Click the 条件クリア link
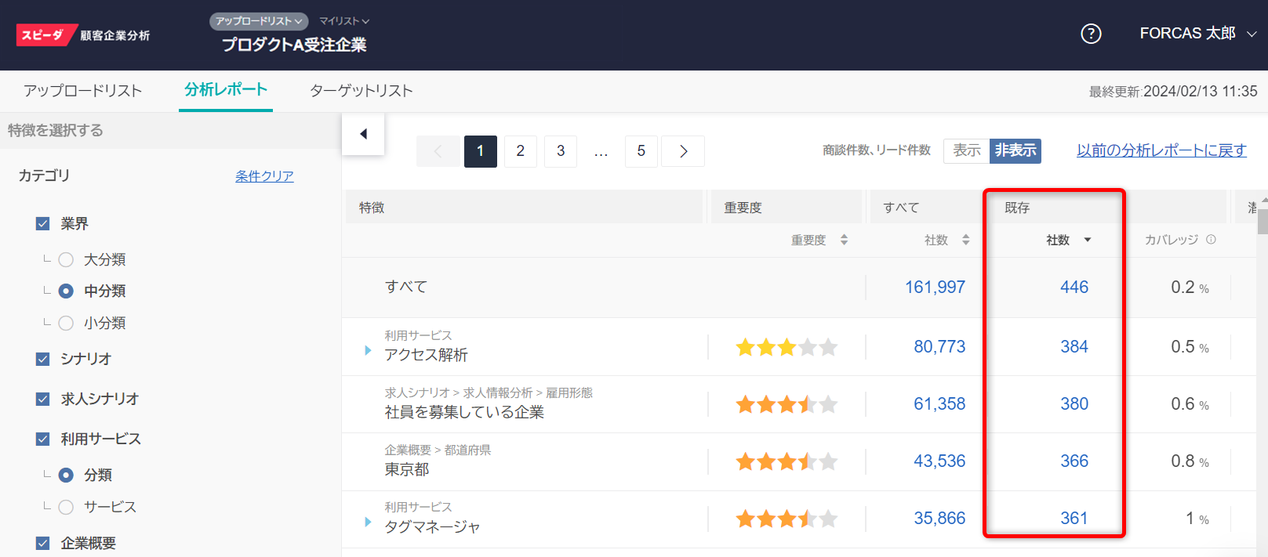The width and height of the screenshot is (1268, 557). 264,176
